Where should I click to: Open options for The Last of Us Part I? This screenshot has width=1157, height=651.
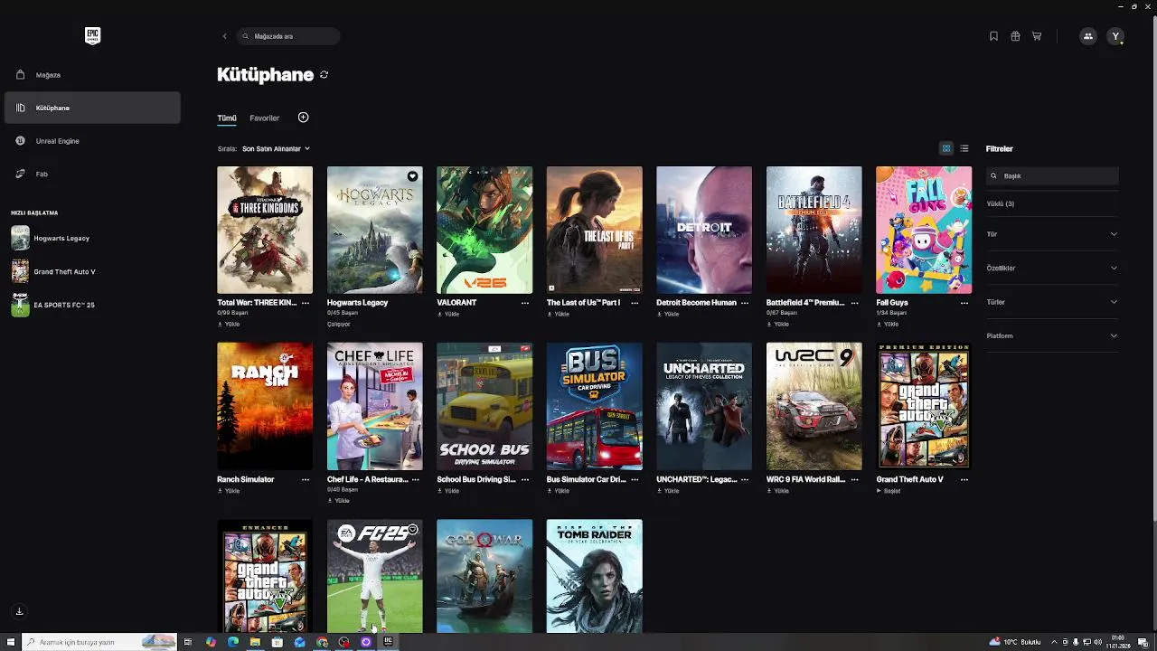tap(635, 303)
